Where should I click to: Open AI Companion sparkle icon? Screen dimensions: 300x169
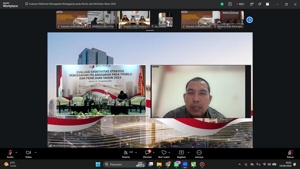click(x=260, y=4)
